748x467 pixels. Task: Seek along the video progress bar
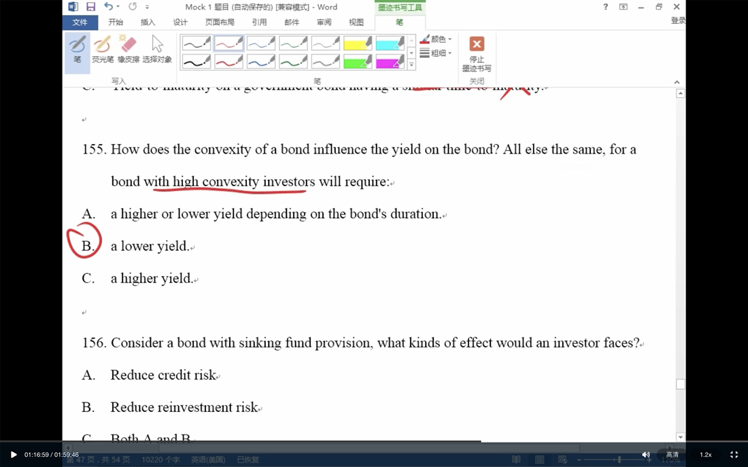(374, 441)
